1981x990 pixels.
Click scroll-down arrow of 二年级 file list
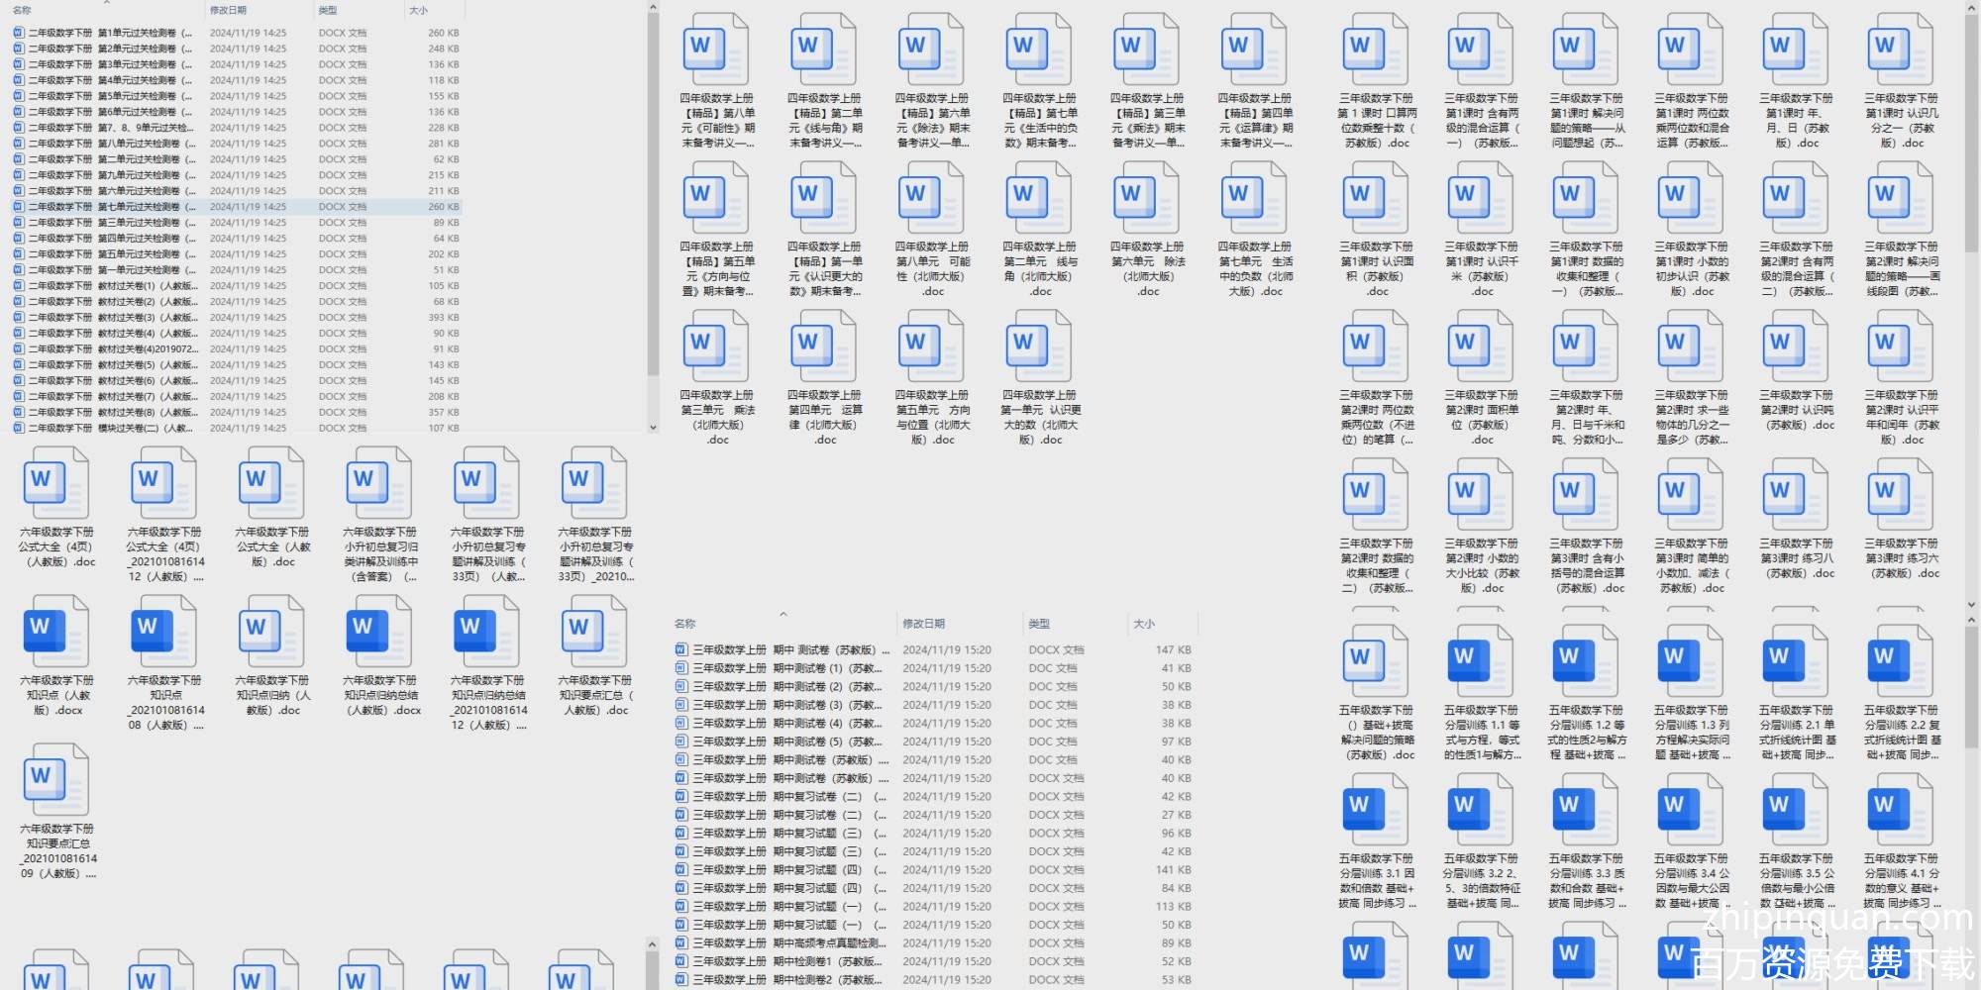pos(653,428)
